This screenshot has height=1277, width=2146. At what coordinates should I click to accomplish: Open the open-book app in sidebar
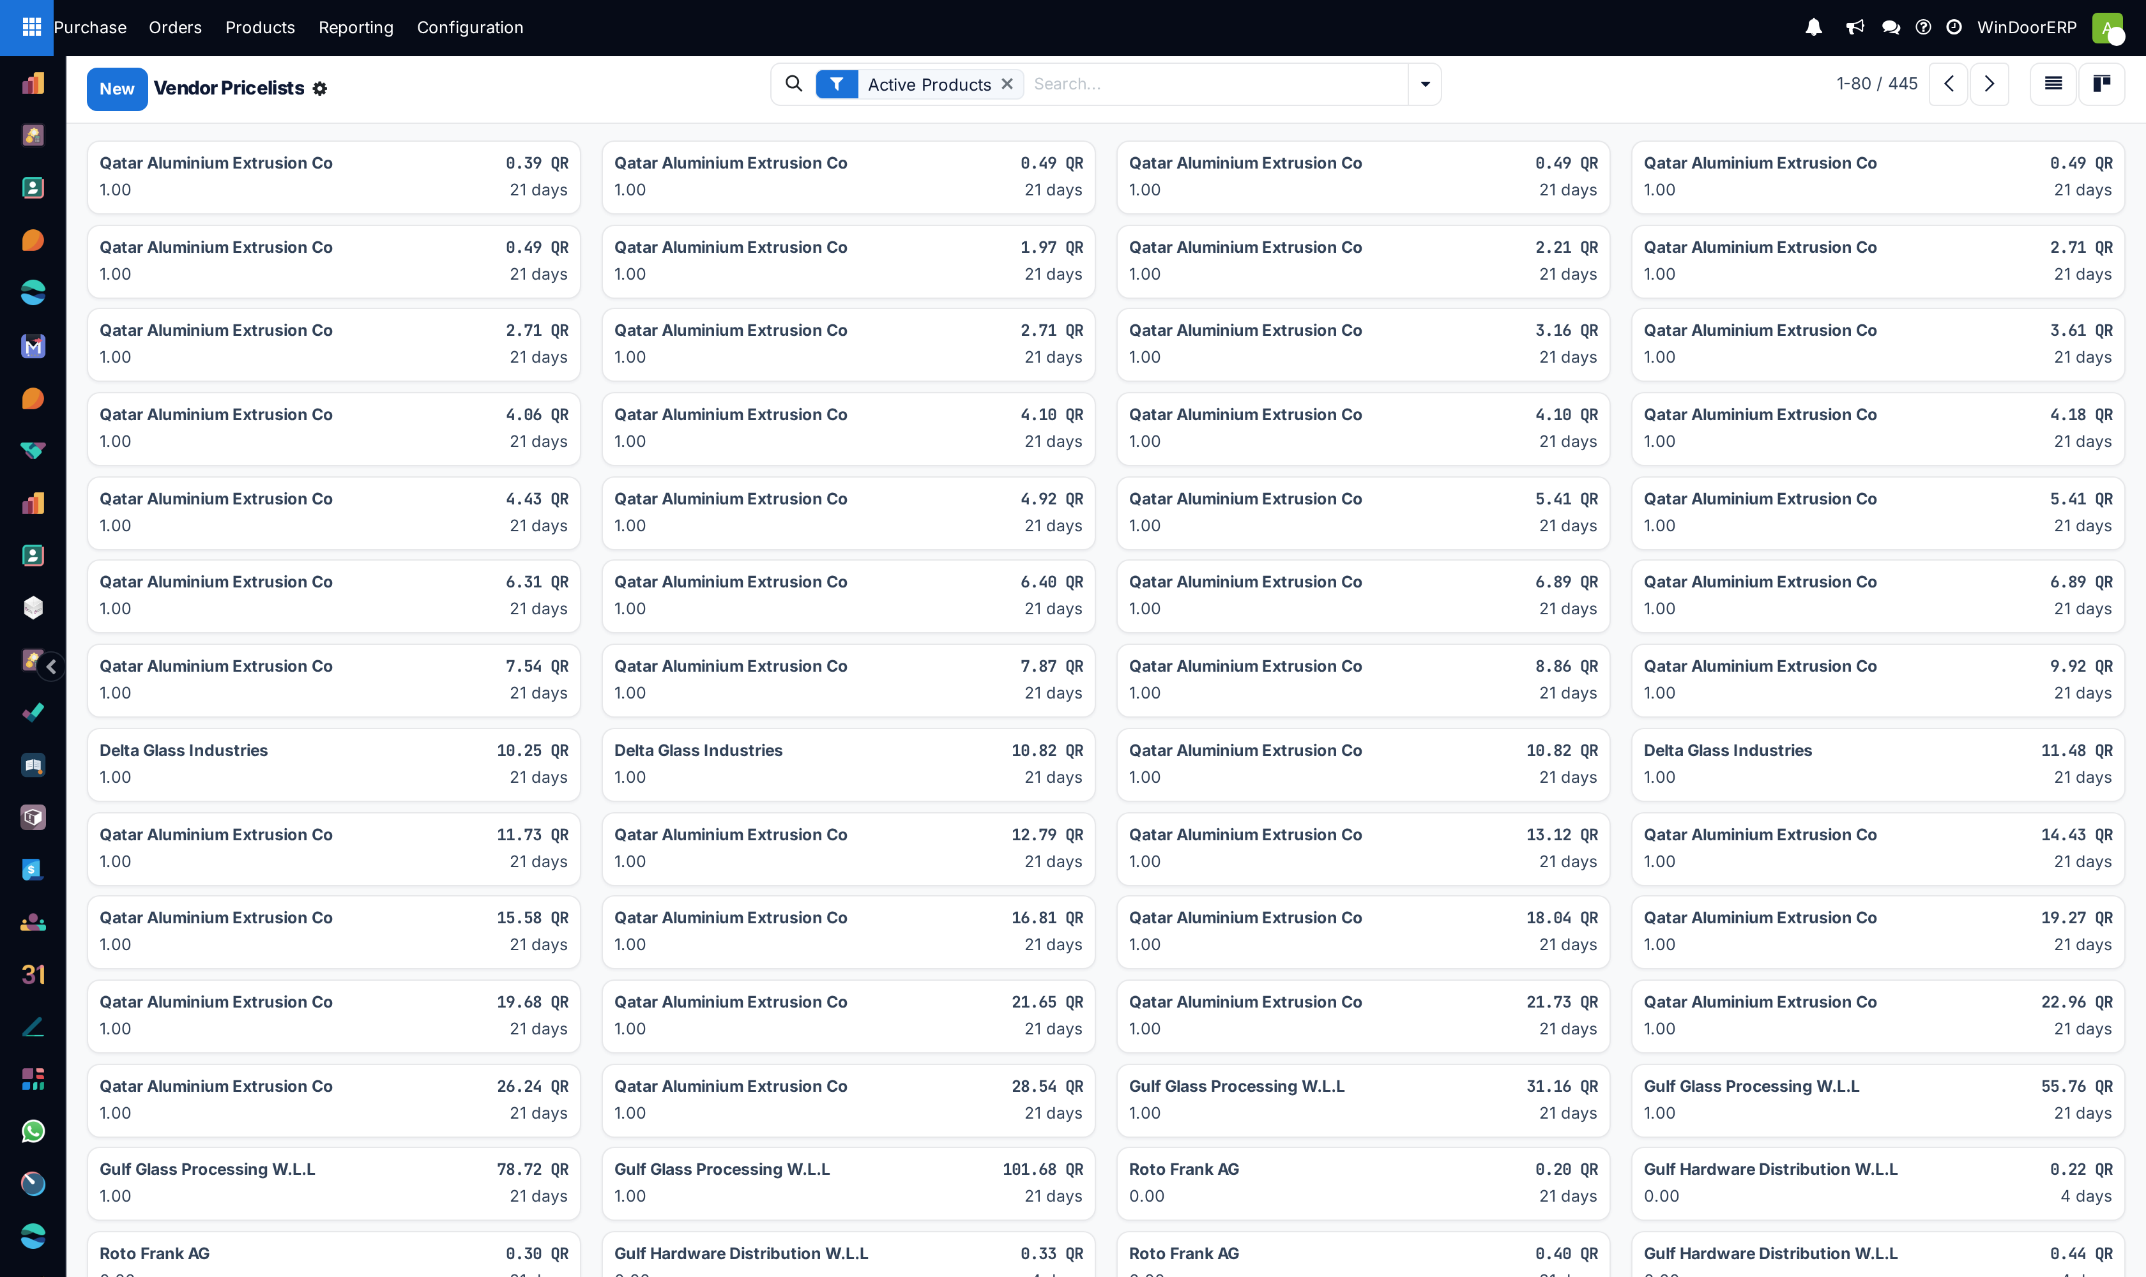click(33, 765)
